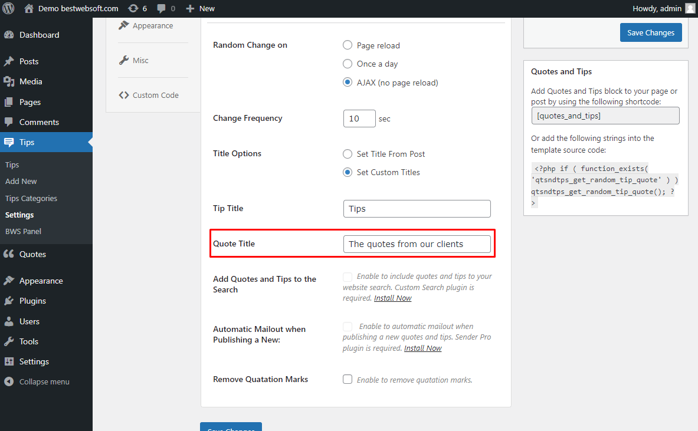Click the Collapse menu arrow icon

(9, 381)
